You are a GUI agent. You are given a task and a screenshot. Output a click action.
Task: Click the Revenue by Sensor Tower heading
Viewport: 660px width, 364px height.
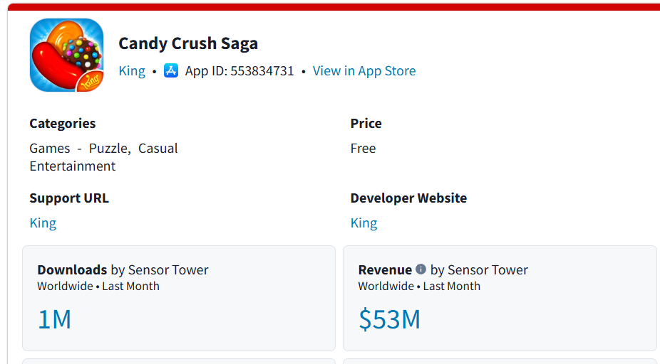[443, 270]
